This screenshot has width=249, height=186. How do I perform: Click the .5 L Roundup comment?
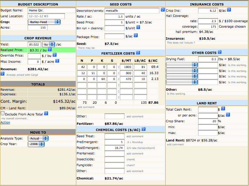coord(135,142)
